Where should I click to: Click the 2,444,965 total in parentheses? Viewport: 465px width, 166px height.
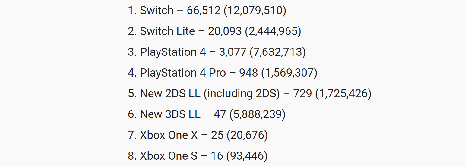(273, 31)
